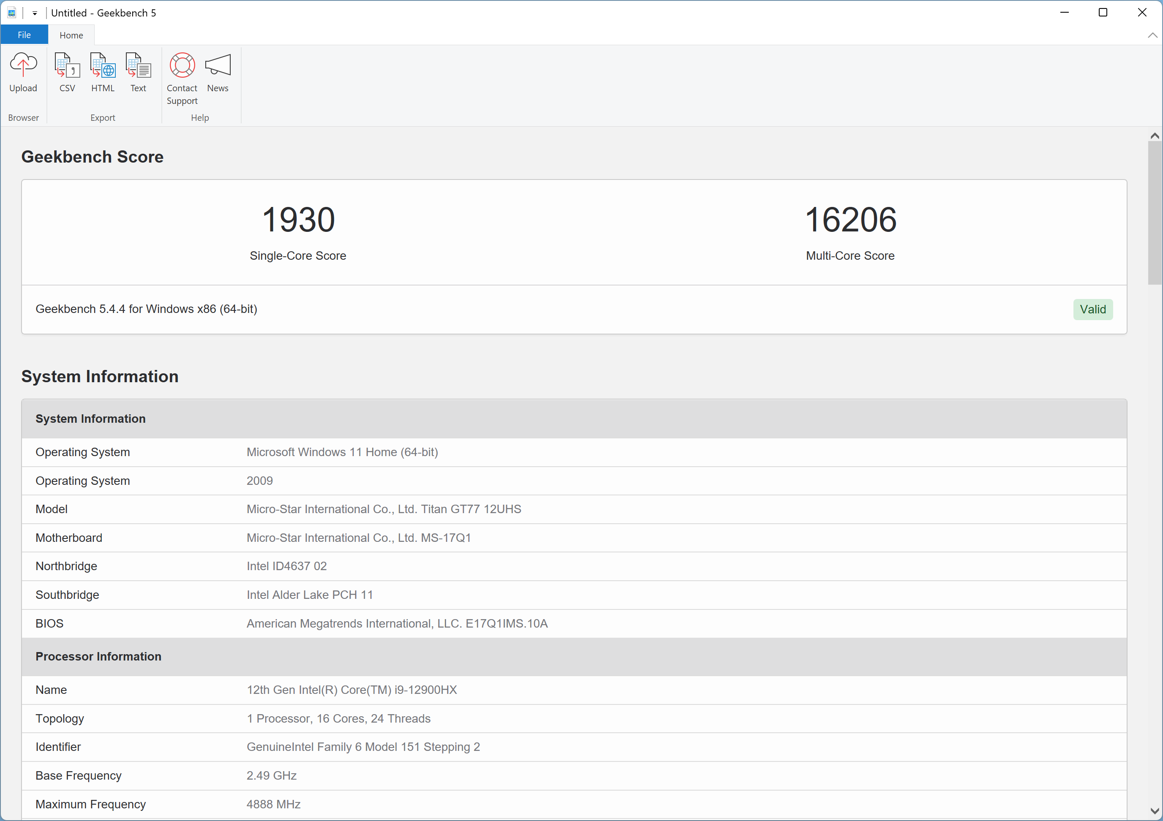Open the File menu tab
The height and width of the screenshot is (821, 1163).
tap(24, 35)
